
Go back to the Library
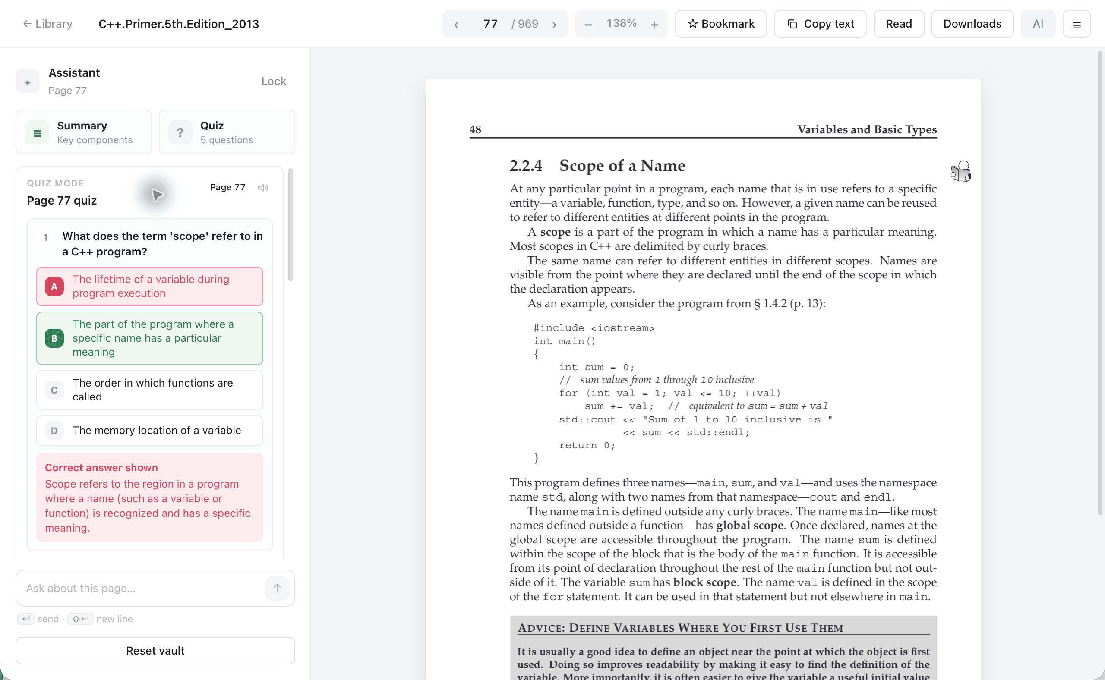(x=47, y=24)
